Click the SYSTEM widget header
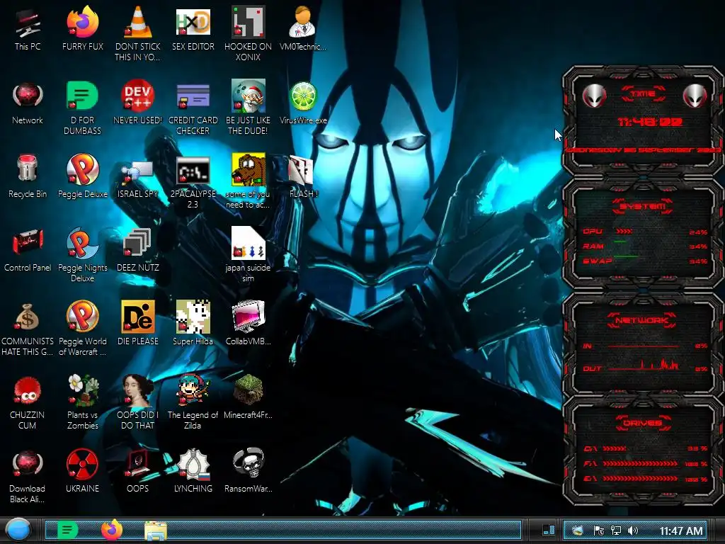 click(642, 206)
